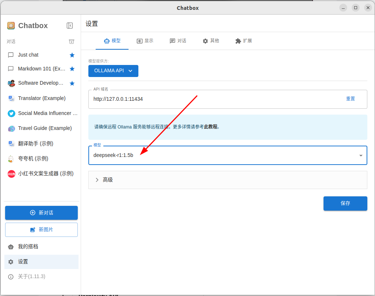Click the Travel Guide globe icon

tap(11, 128)
